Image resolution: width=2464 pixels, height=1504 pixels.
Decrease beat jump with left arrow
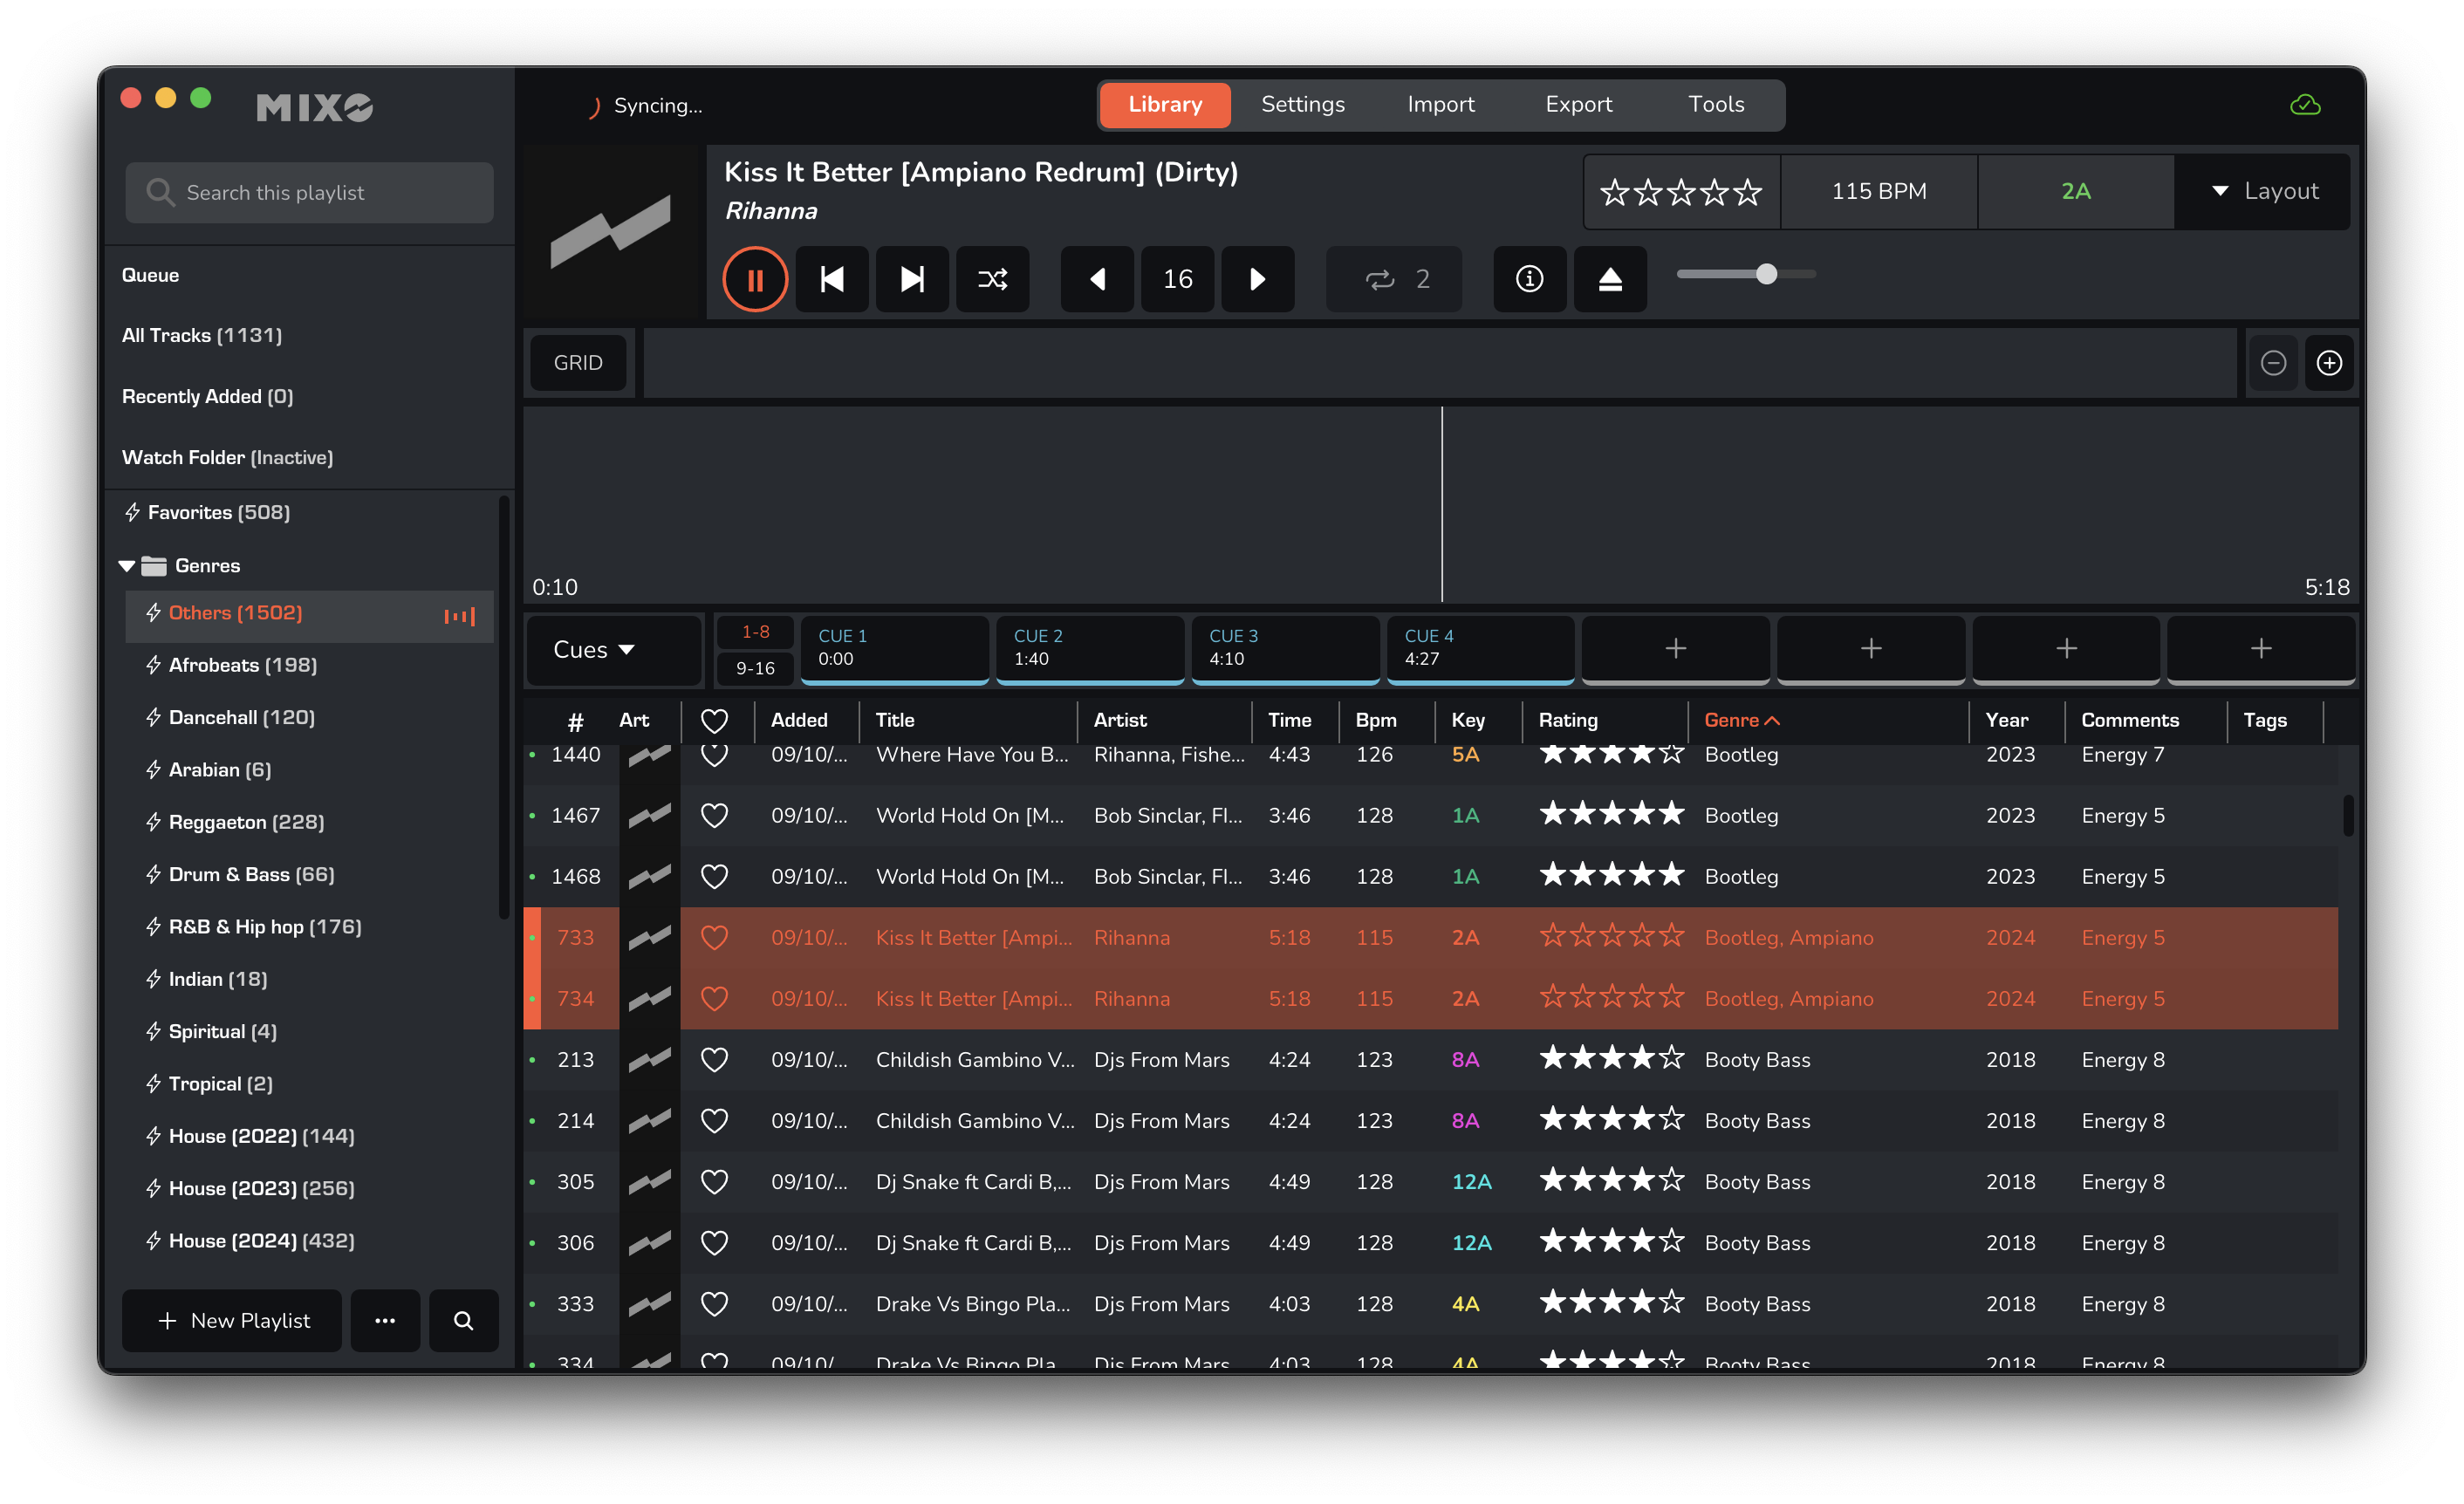click(1097, 279)
